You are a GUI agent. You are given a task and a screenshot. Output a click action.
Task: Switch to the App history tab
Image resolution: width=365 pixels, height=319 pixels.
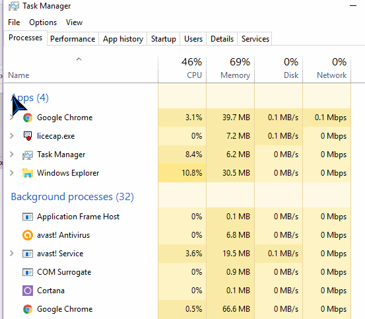[x=123, y=39]
